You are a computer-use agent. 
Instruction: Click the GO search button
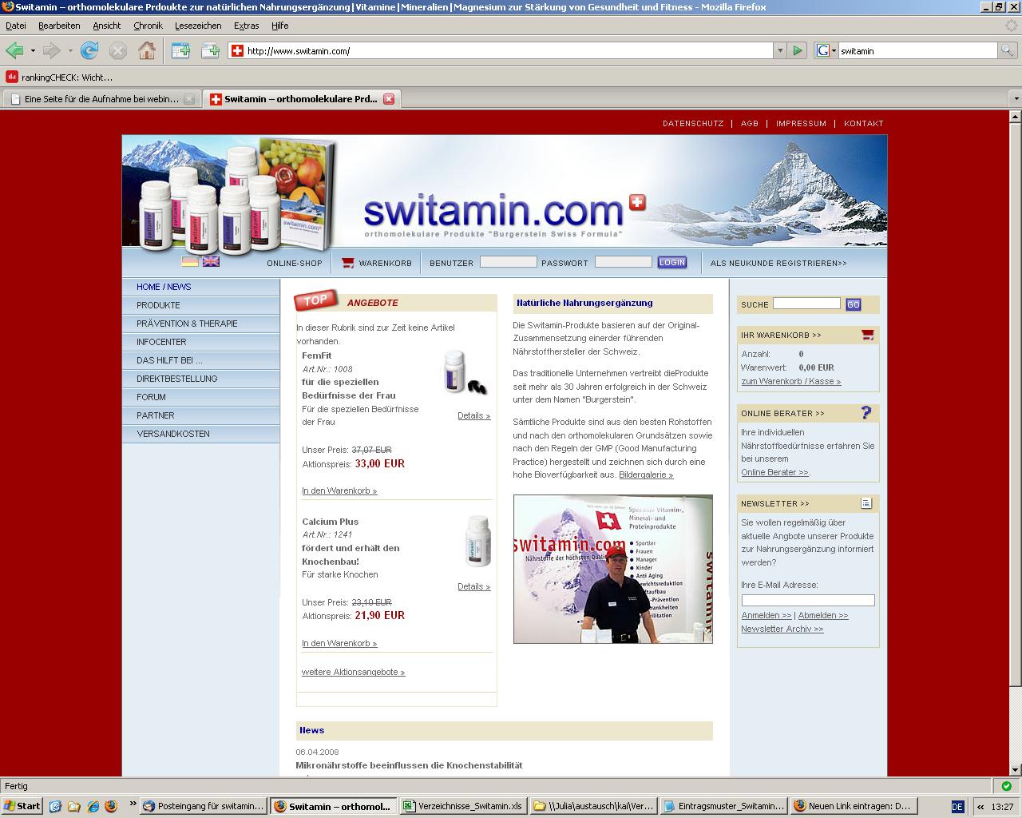(854, 304)
